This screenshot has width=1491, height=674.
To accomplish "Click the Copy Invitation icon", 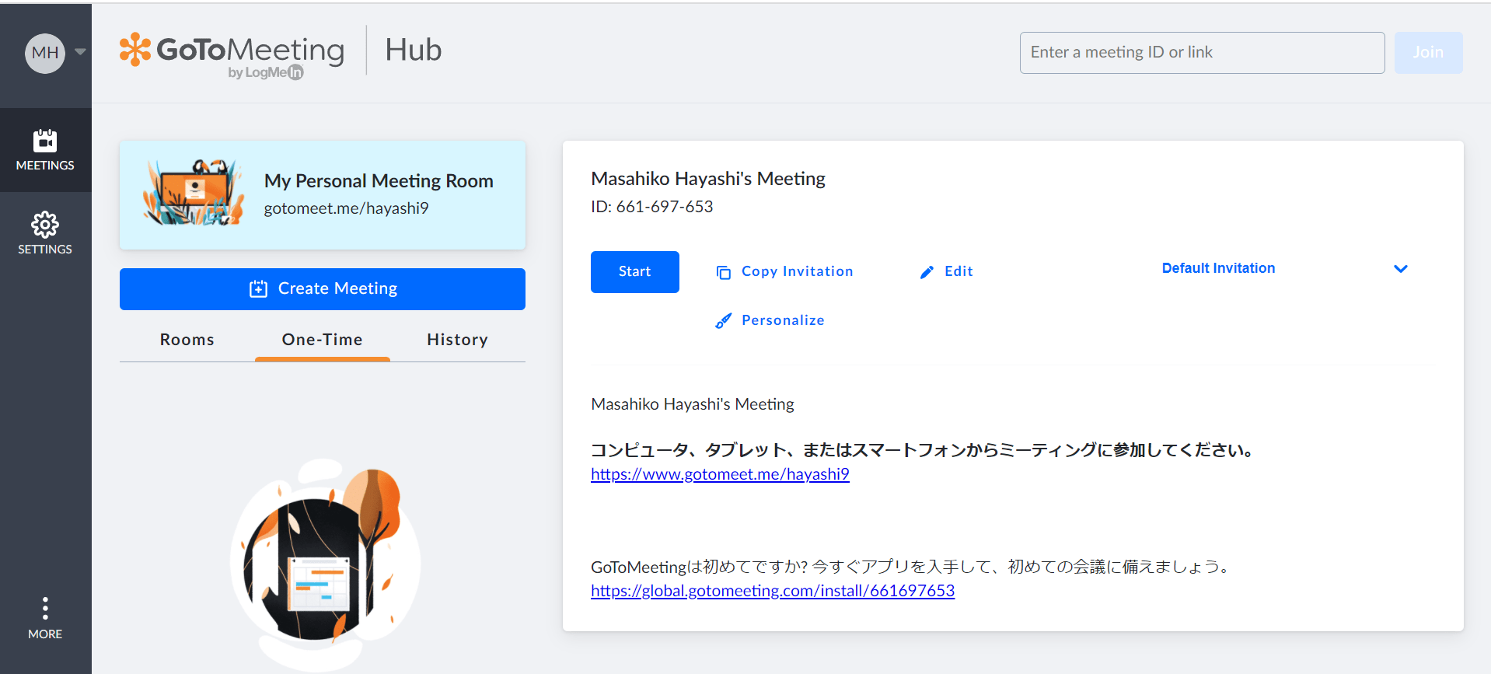I will (723, 272).
